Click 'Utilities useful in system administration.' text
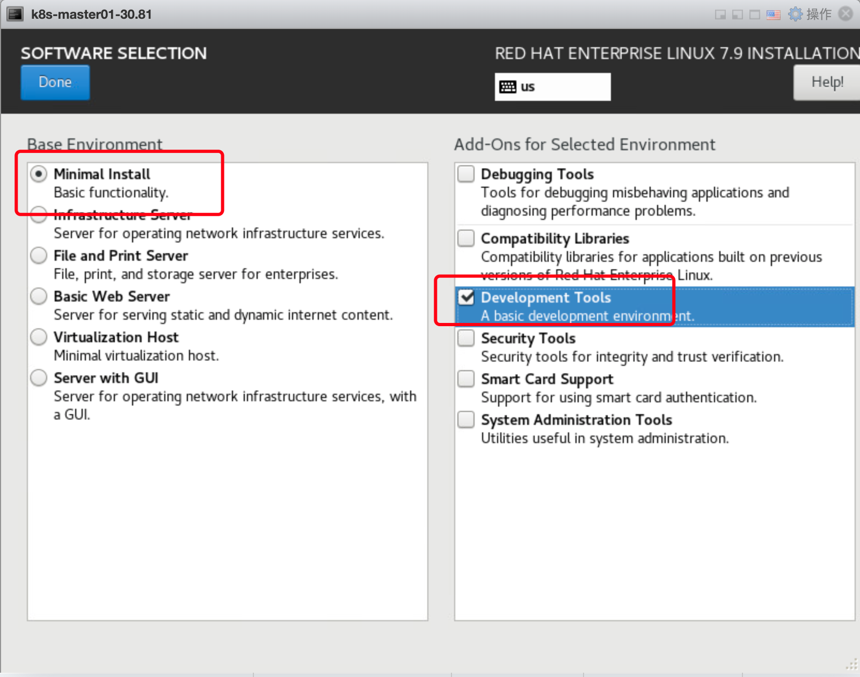This screenshot has height=677, width=860. 605,438
